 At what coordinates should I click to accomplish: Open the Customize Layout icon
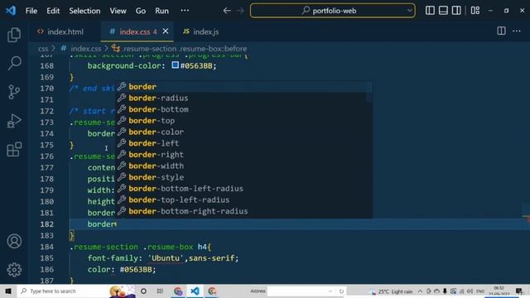pos(475,11)
